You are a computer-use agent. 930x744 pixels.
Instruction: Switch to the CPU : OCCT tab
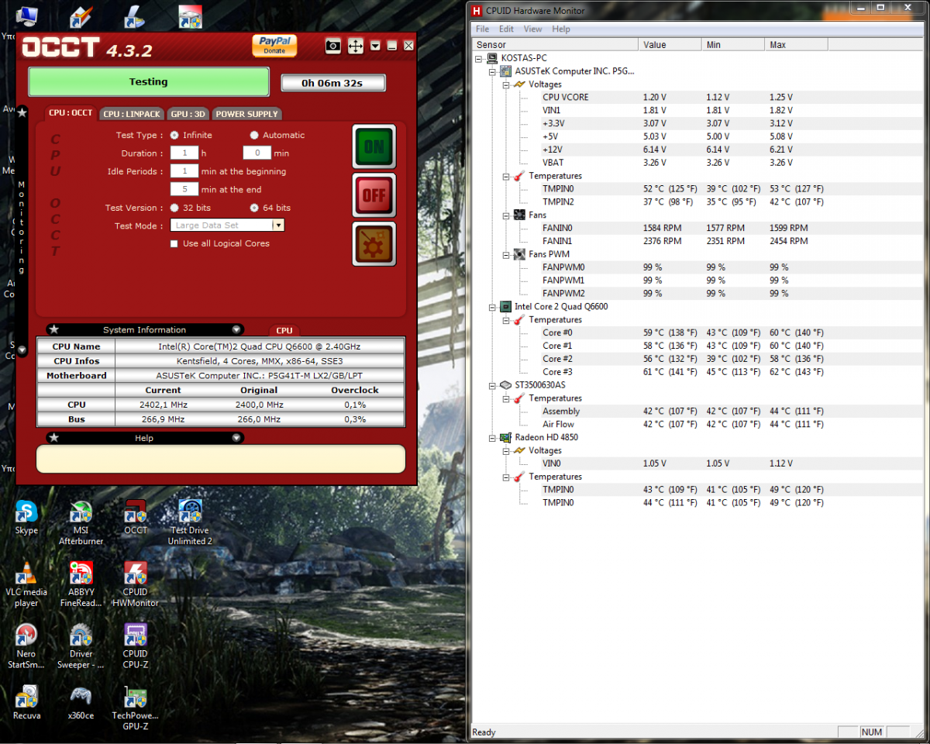click(x=71, y=113)
